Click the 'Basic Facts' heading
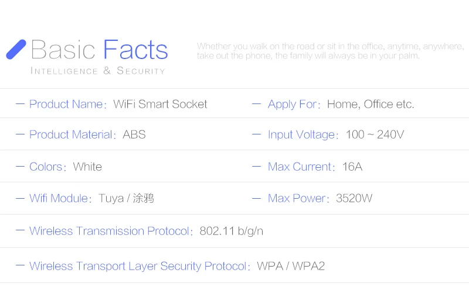The width and height of the screenshot is (469, 304). click(99, 50)
